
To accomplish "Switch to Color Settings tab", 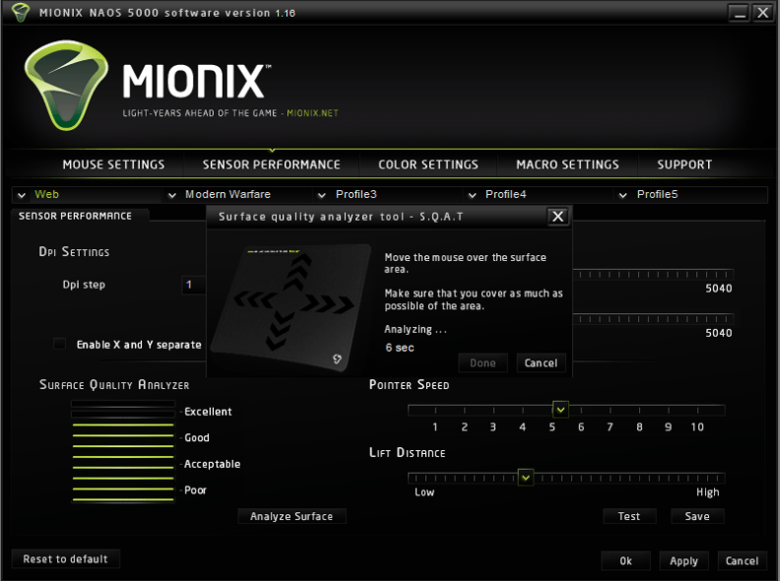I will click(x=428, y=164).
